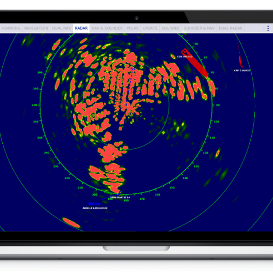Click the COS ORCHID target label
The height and width of the screenshot is (273, 273).
185,57
